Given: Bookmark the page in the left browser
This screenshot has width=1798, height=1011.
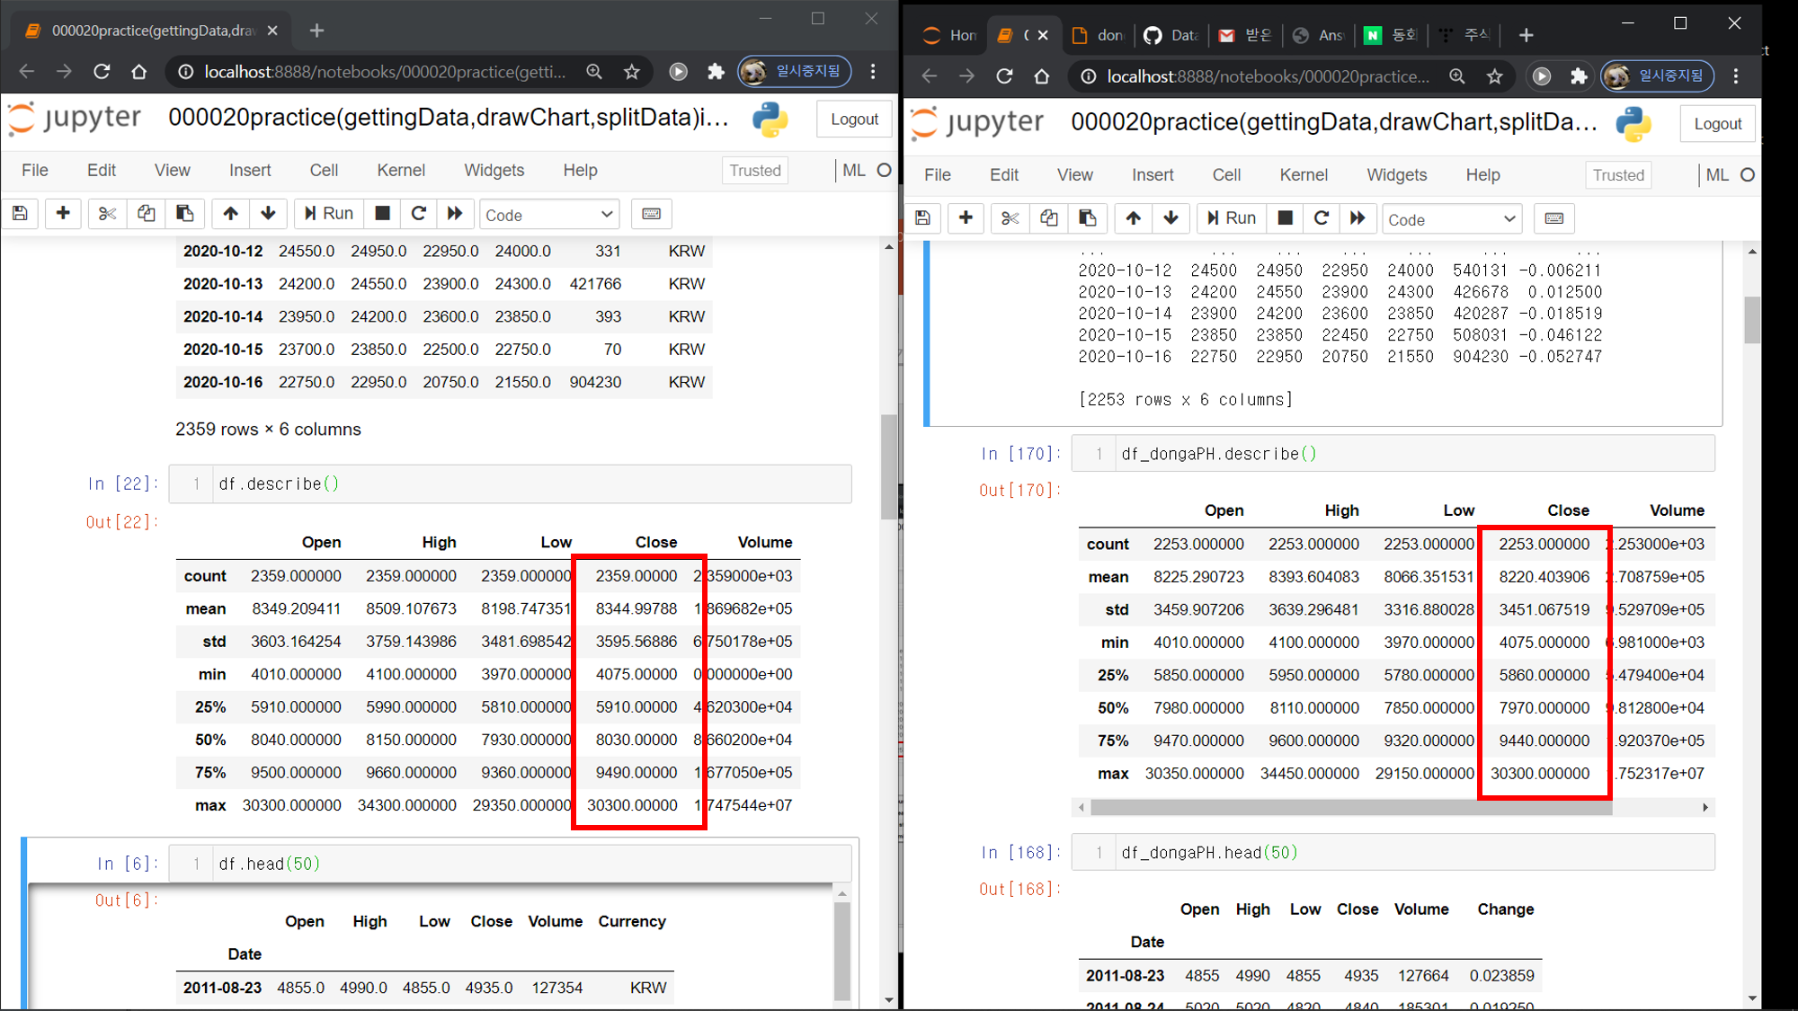Looking at the screenshot, I should click(632, 72).
